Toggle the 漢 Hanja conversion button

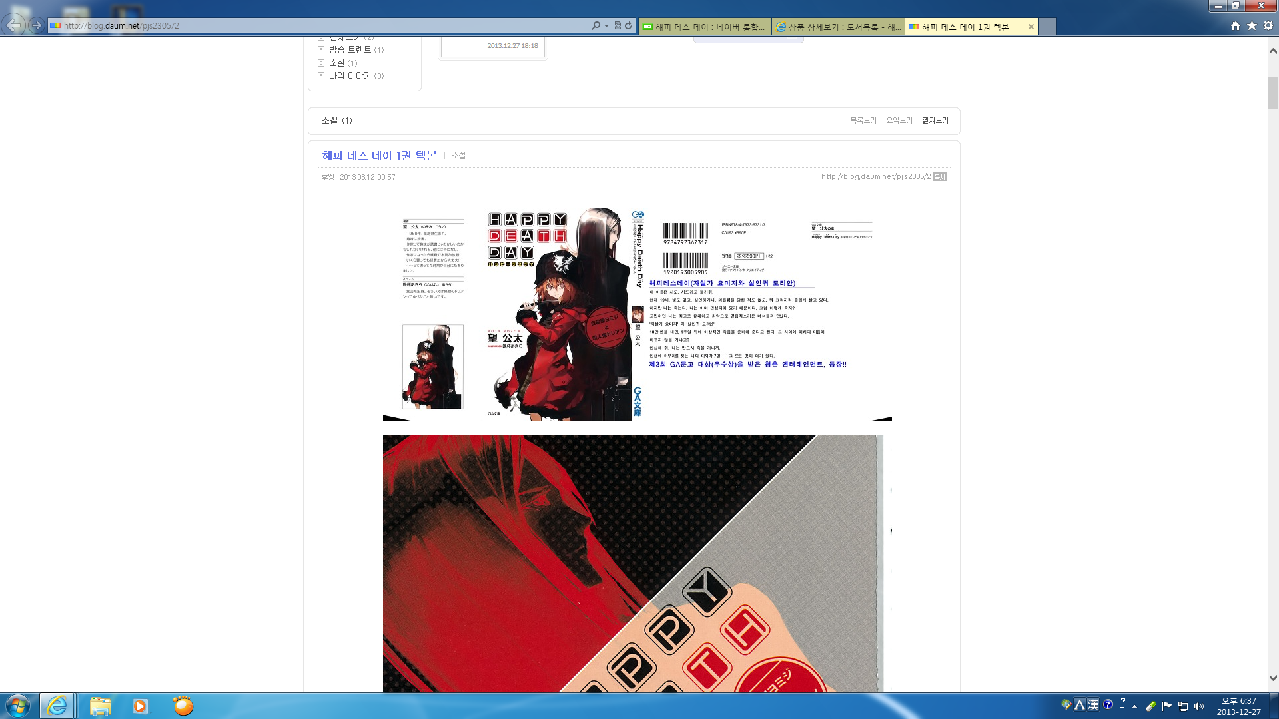pos(1093,704)
